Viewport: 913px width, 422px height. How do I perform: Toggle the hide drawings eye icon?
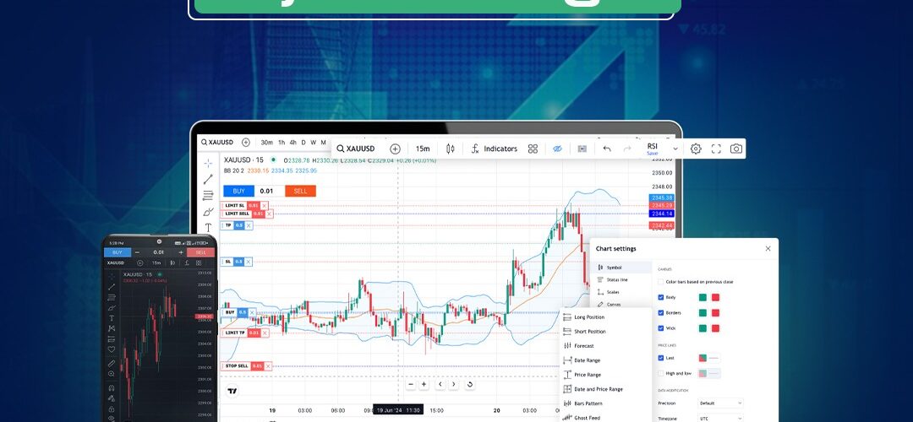tap(557, 149)
